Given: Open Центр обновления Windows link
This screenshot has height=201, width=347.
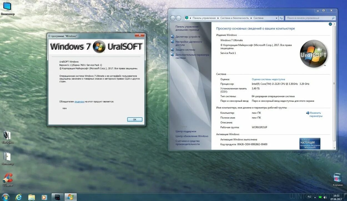Looking at the screenshot, I should [x=192, y=136].
